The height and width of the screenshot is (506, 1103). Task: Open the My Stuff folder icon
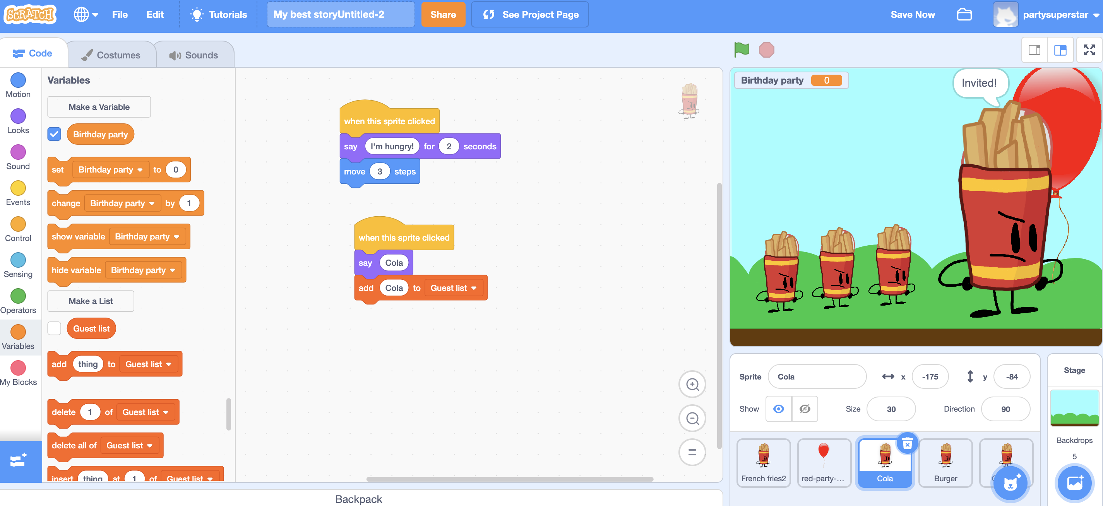[964, 15]
